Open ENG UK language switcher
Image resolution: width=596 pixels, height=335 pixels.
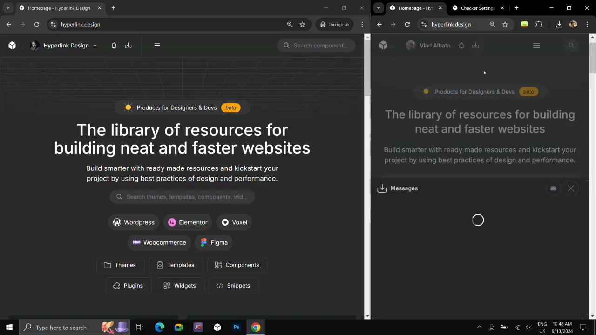[542, 328]
